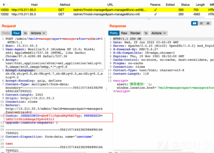Click the request vertical scrollbar

click(105, 54)
